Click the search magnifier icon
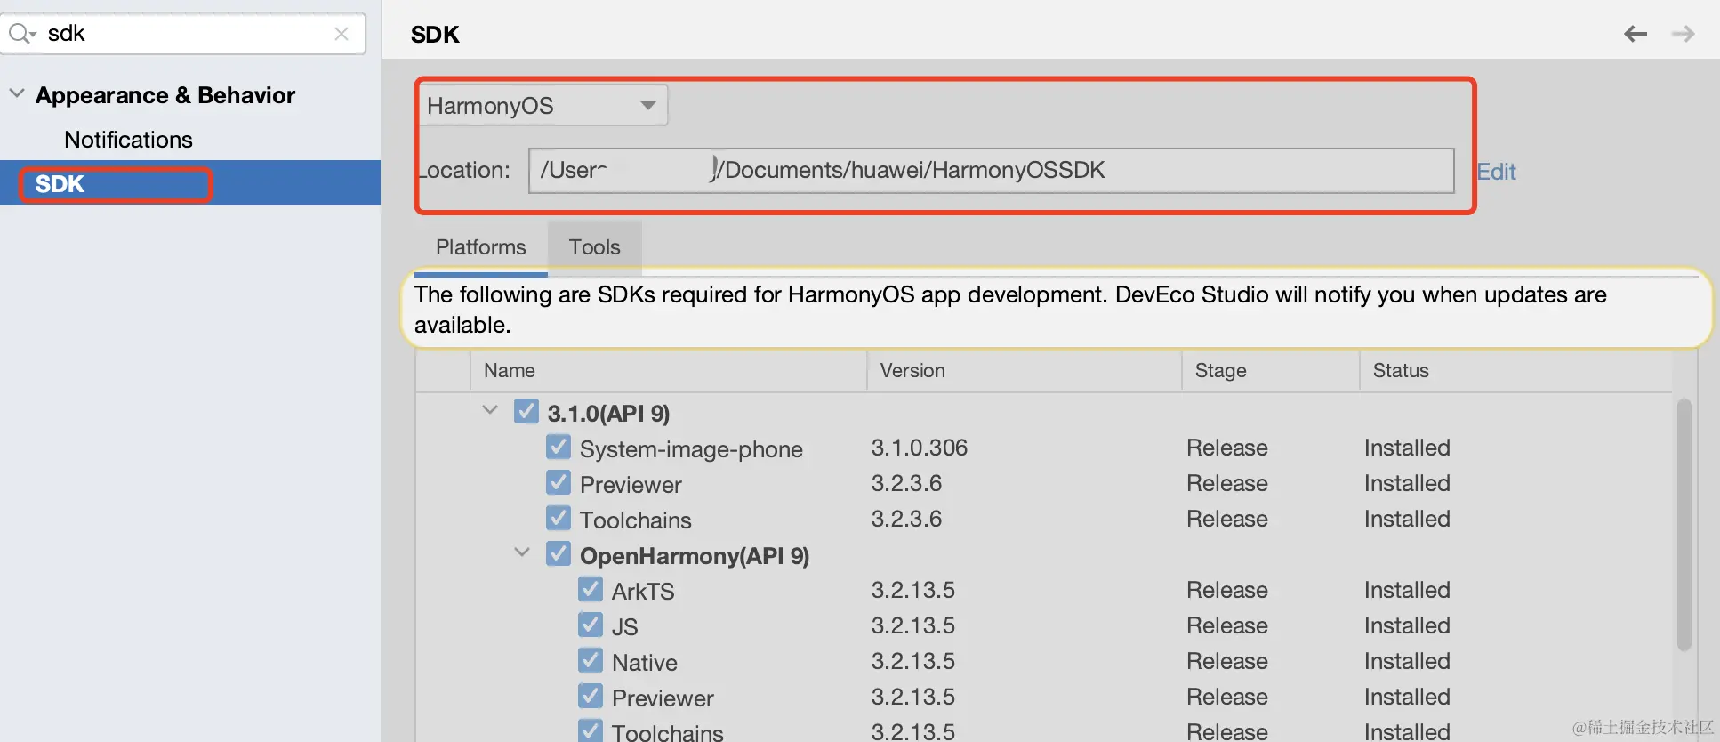The width and height of the screenshot is (1720, 742). pyautogui.click(x=20, y=34)
